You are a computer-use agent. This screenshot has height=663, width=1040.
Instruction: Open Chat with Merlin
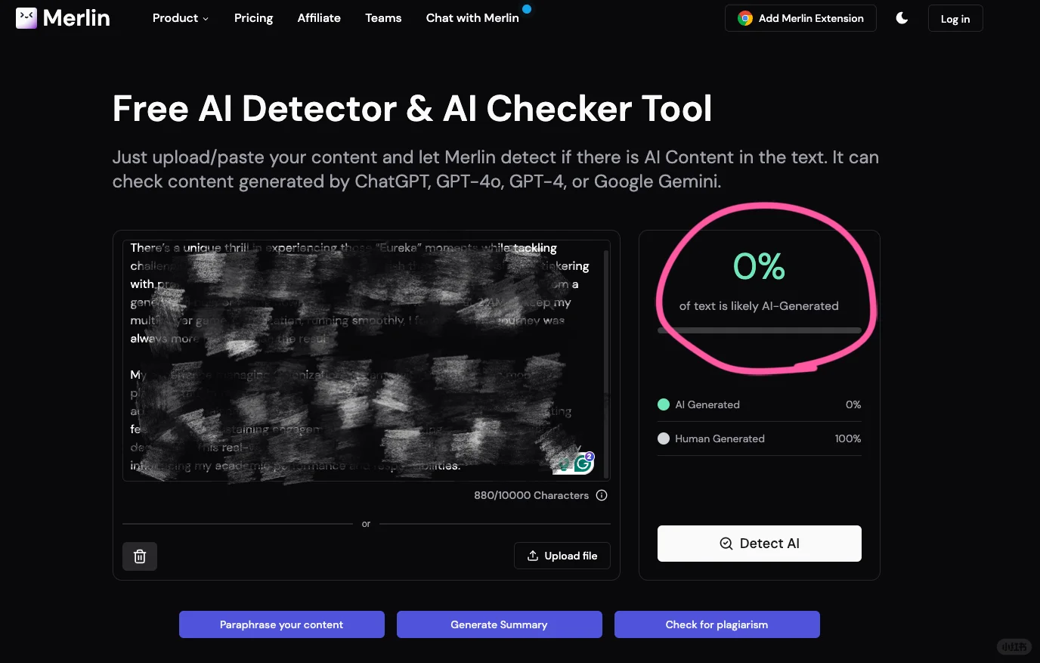click(x=472, y=18)
